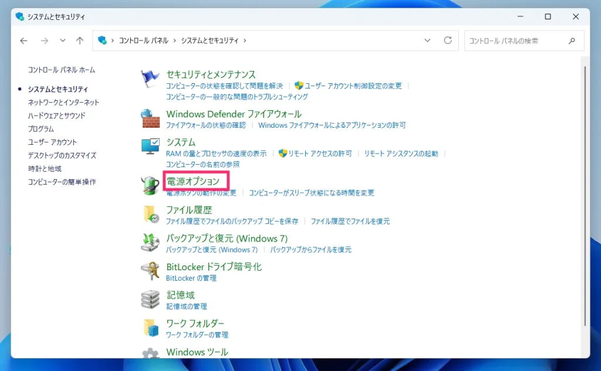This screenshot has width=601, height=371.
Task: Expand chevron after システムとセキュリティ breadcrumb
Action: (x=245, y=40)
